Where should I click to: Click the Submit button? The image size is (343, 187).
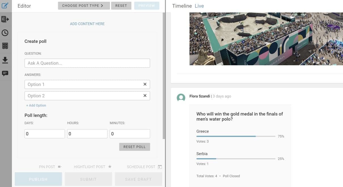click(x=88, y=179)
